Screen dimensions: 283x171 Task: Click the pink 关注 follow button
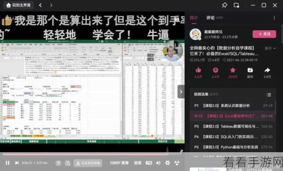(x=264, y=34)
